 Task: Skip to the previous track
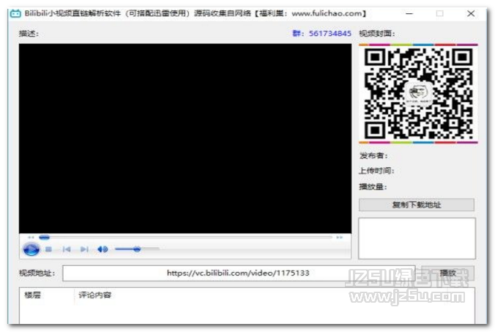(x=67, y=249)
